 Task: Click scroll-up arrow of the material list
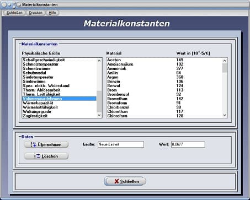(225, 61)
